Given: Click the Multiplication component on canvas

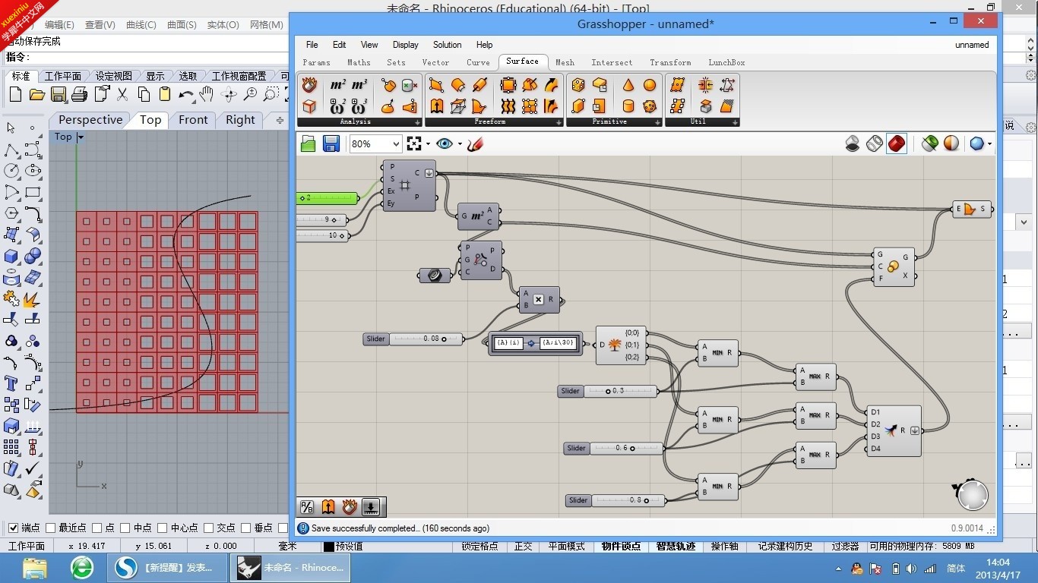Looking at the screenshot, I should coord(539,300).
